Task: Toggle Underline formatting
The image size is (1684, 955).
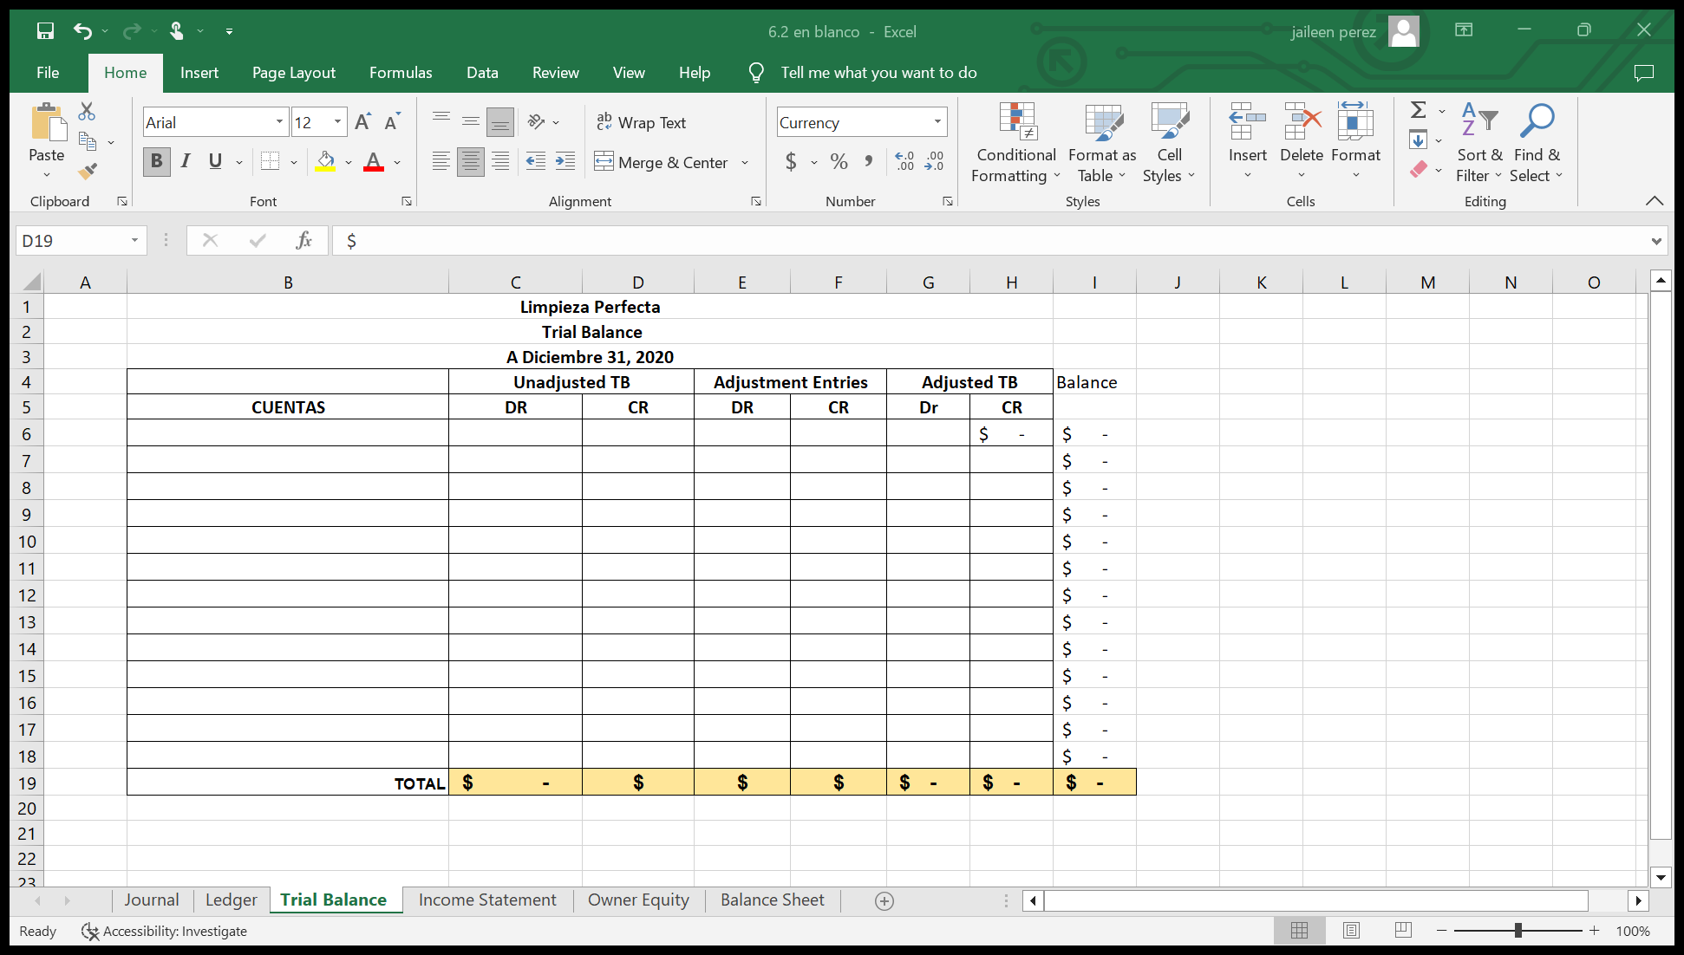Action: 215,162
